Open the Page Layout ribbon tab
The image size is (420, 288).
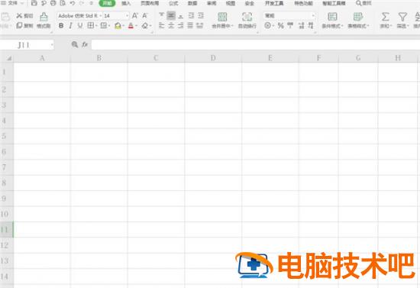click(150, 4)
